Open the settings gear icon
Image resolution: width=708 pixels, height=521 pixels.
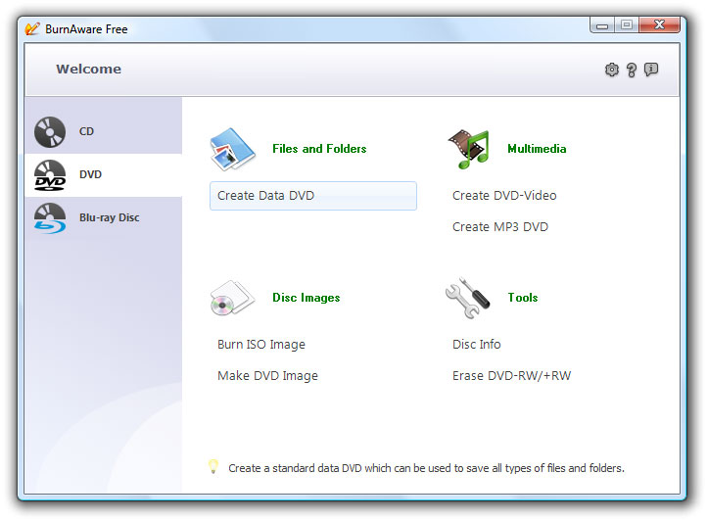coord(611,70)
